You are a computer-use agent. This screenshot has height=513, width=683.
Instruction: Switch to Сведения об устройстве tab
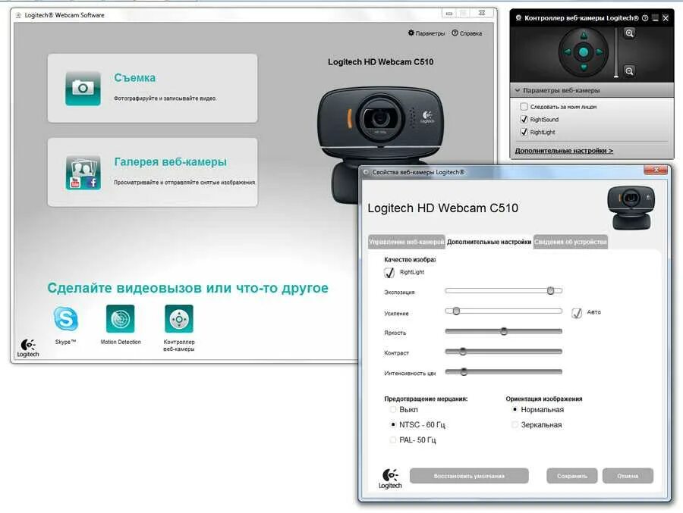click(x=571, y=242)
